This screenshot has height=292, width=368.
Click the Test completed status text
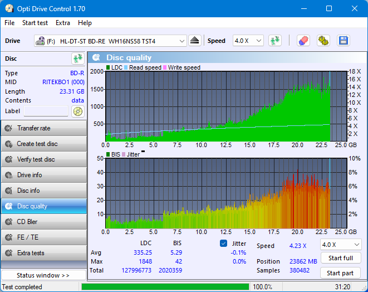[x=22, y=287]
